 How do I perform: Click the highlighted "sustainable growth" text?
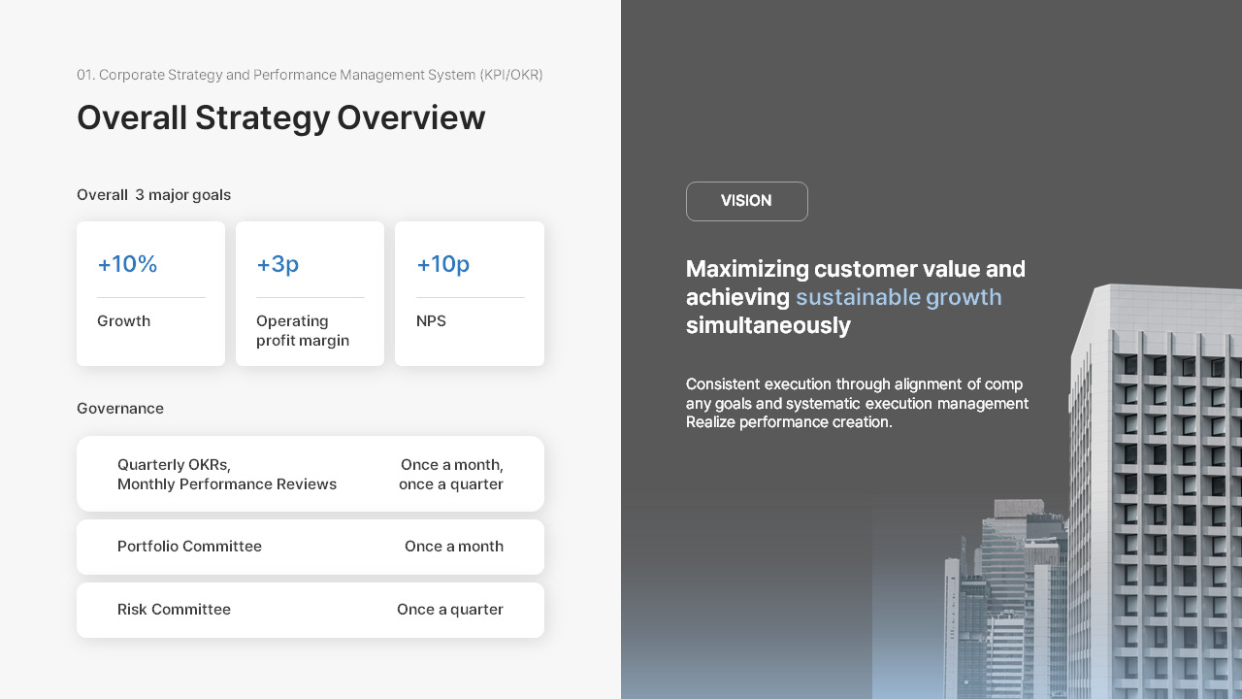pos(899,297)
